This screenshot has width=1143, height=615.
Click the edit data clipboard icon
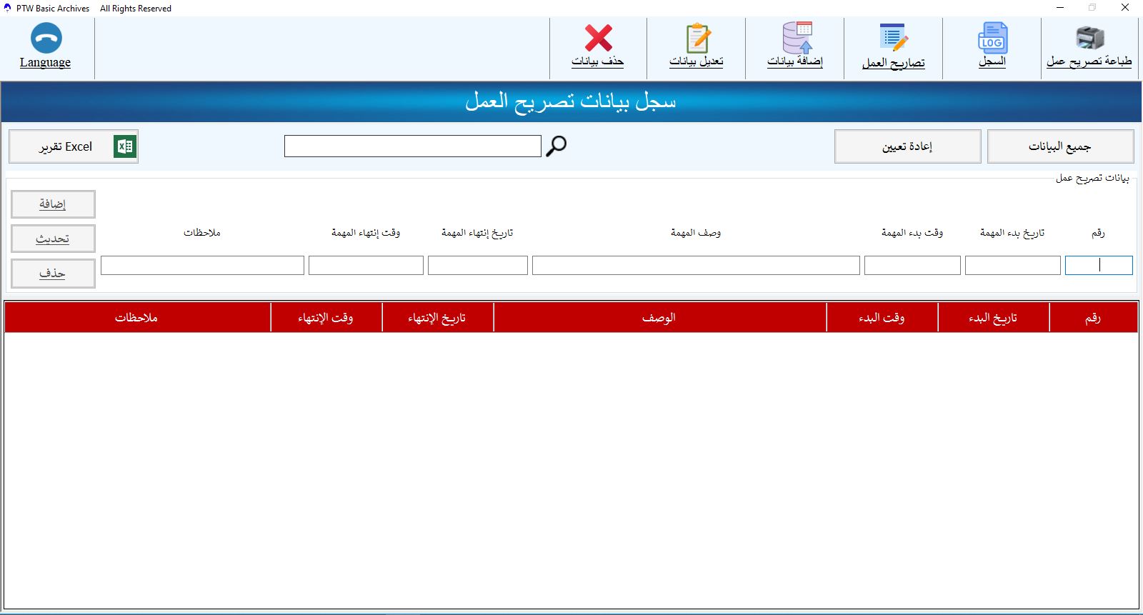pos(697,38)
